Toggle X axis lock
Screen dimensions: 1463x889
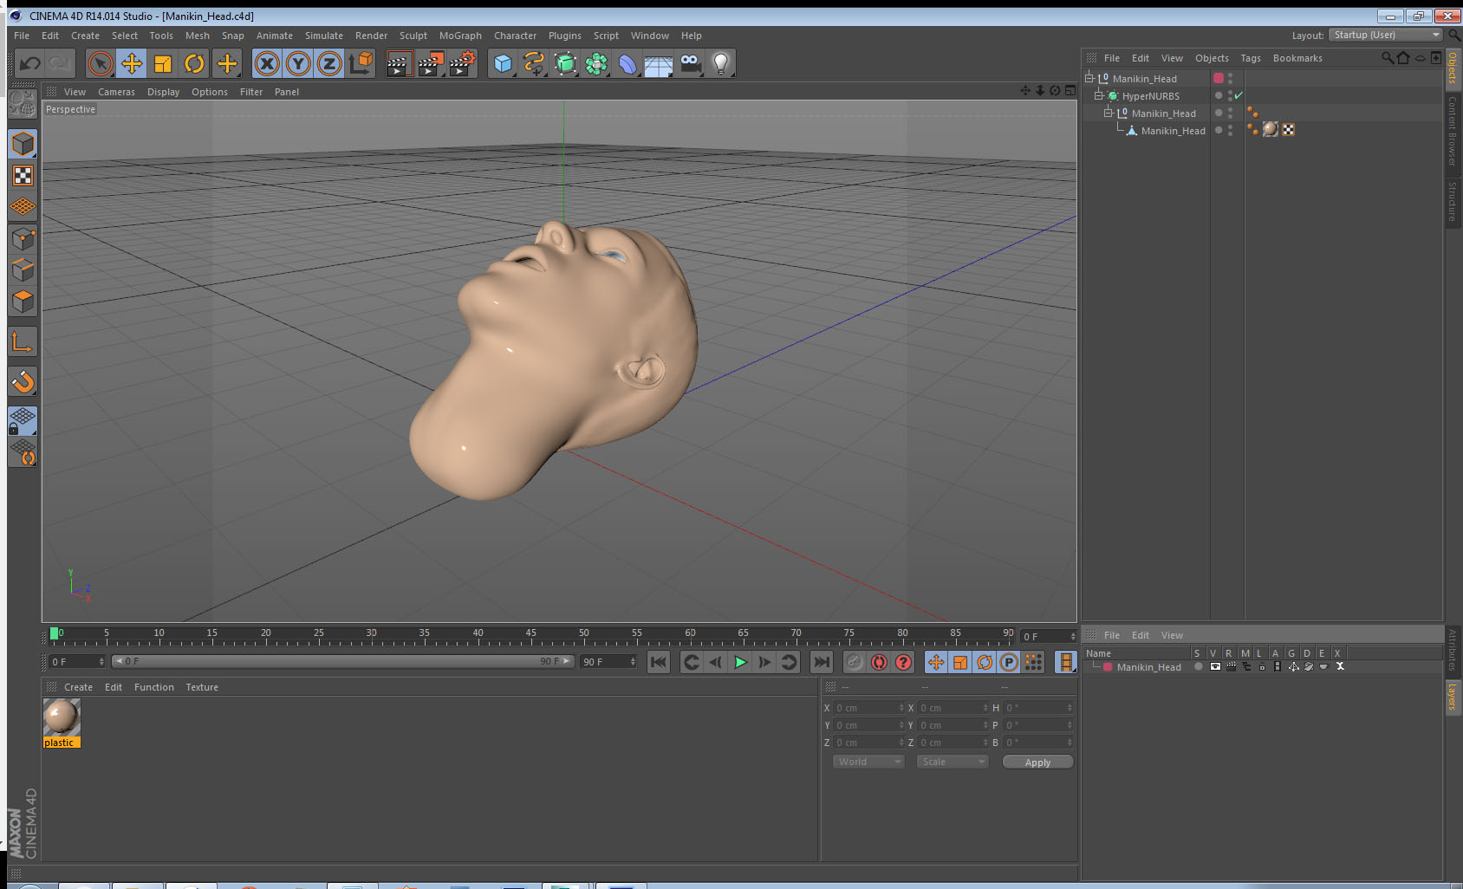click(267, 63)
